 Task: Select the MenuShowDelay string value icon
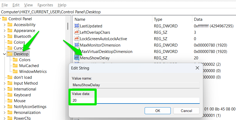pos(77,58)
